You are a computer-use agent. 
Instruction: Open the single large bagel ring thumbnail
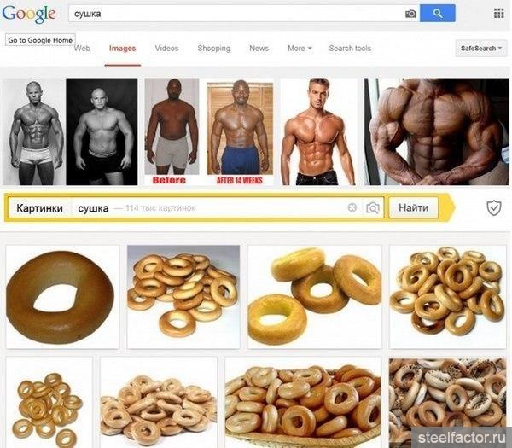point(62,297)
